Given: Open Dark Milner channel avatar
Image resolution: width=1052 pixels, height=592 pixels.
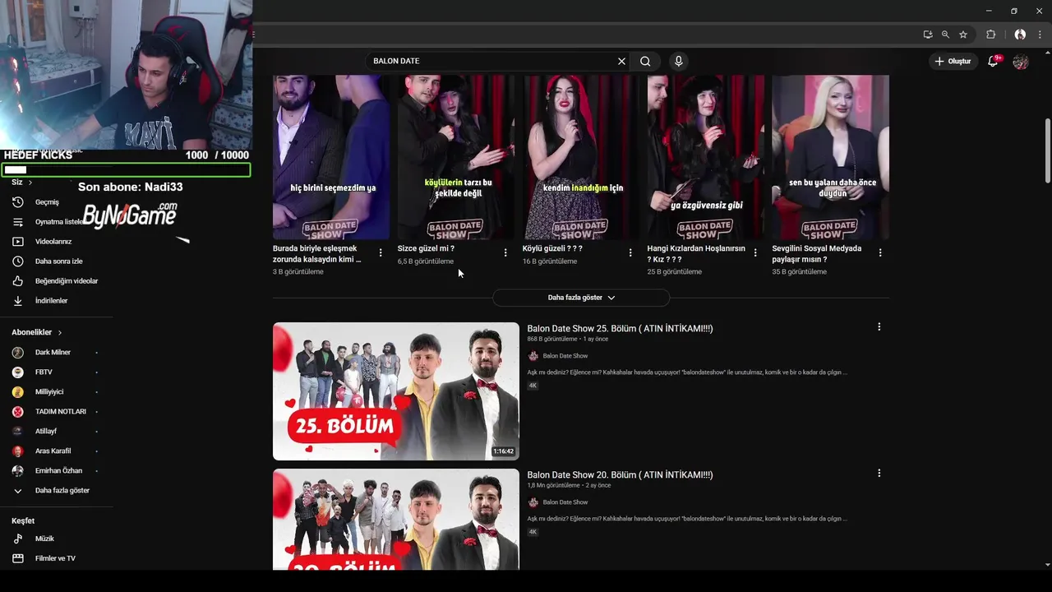Looking at the screenshot, I should click(18, 353).
